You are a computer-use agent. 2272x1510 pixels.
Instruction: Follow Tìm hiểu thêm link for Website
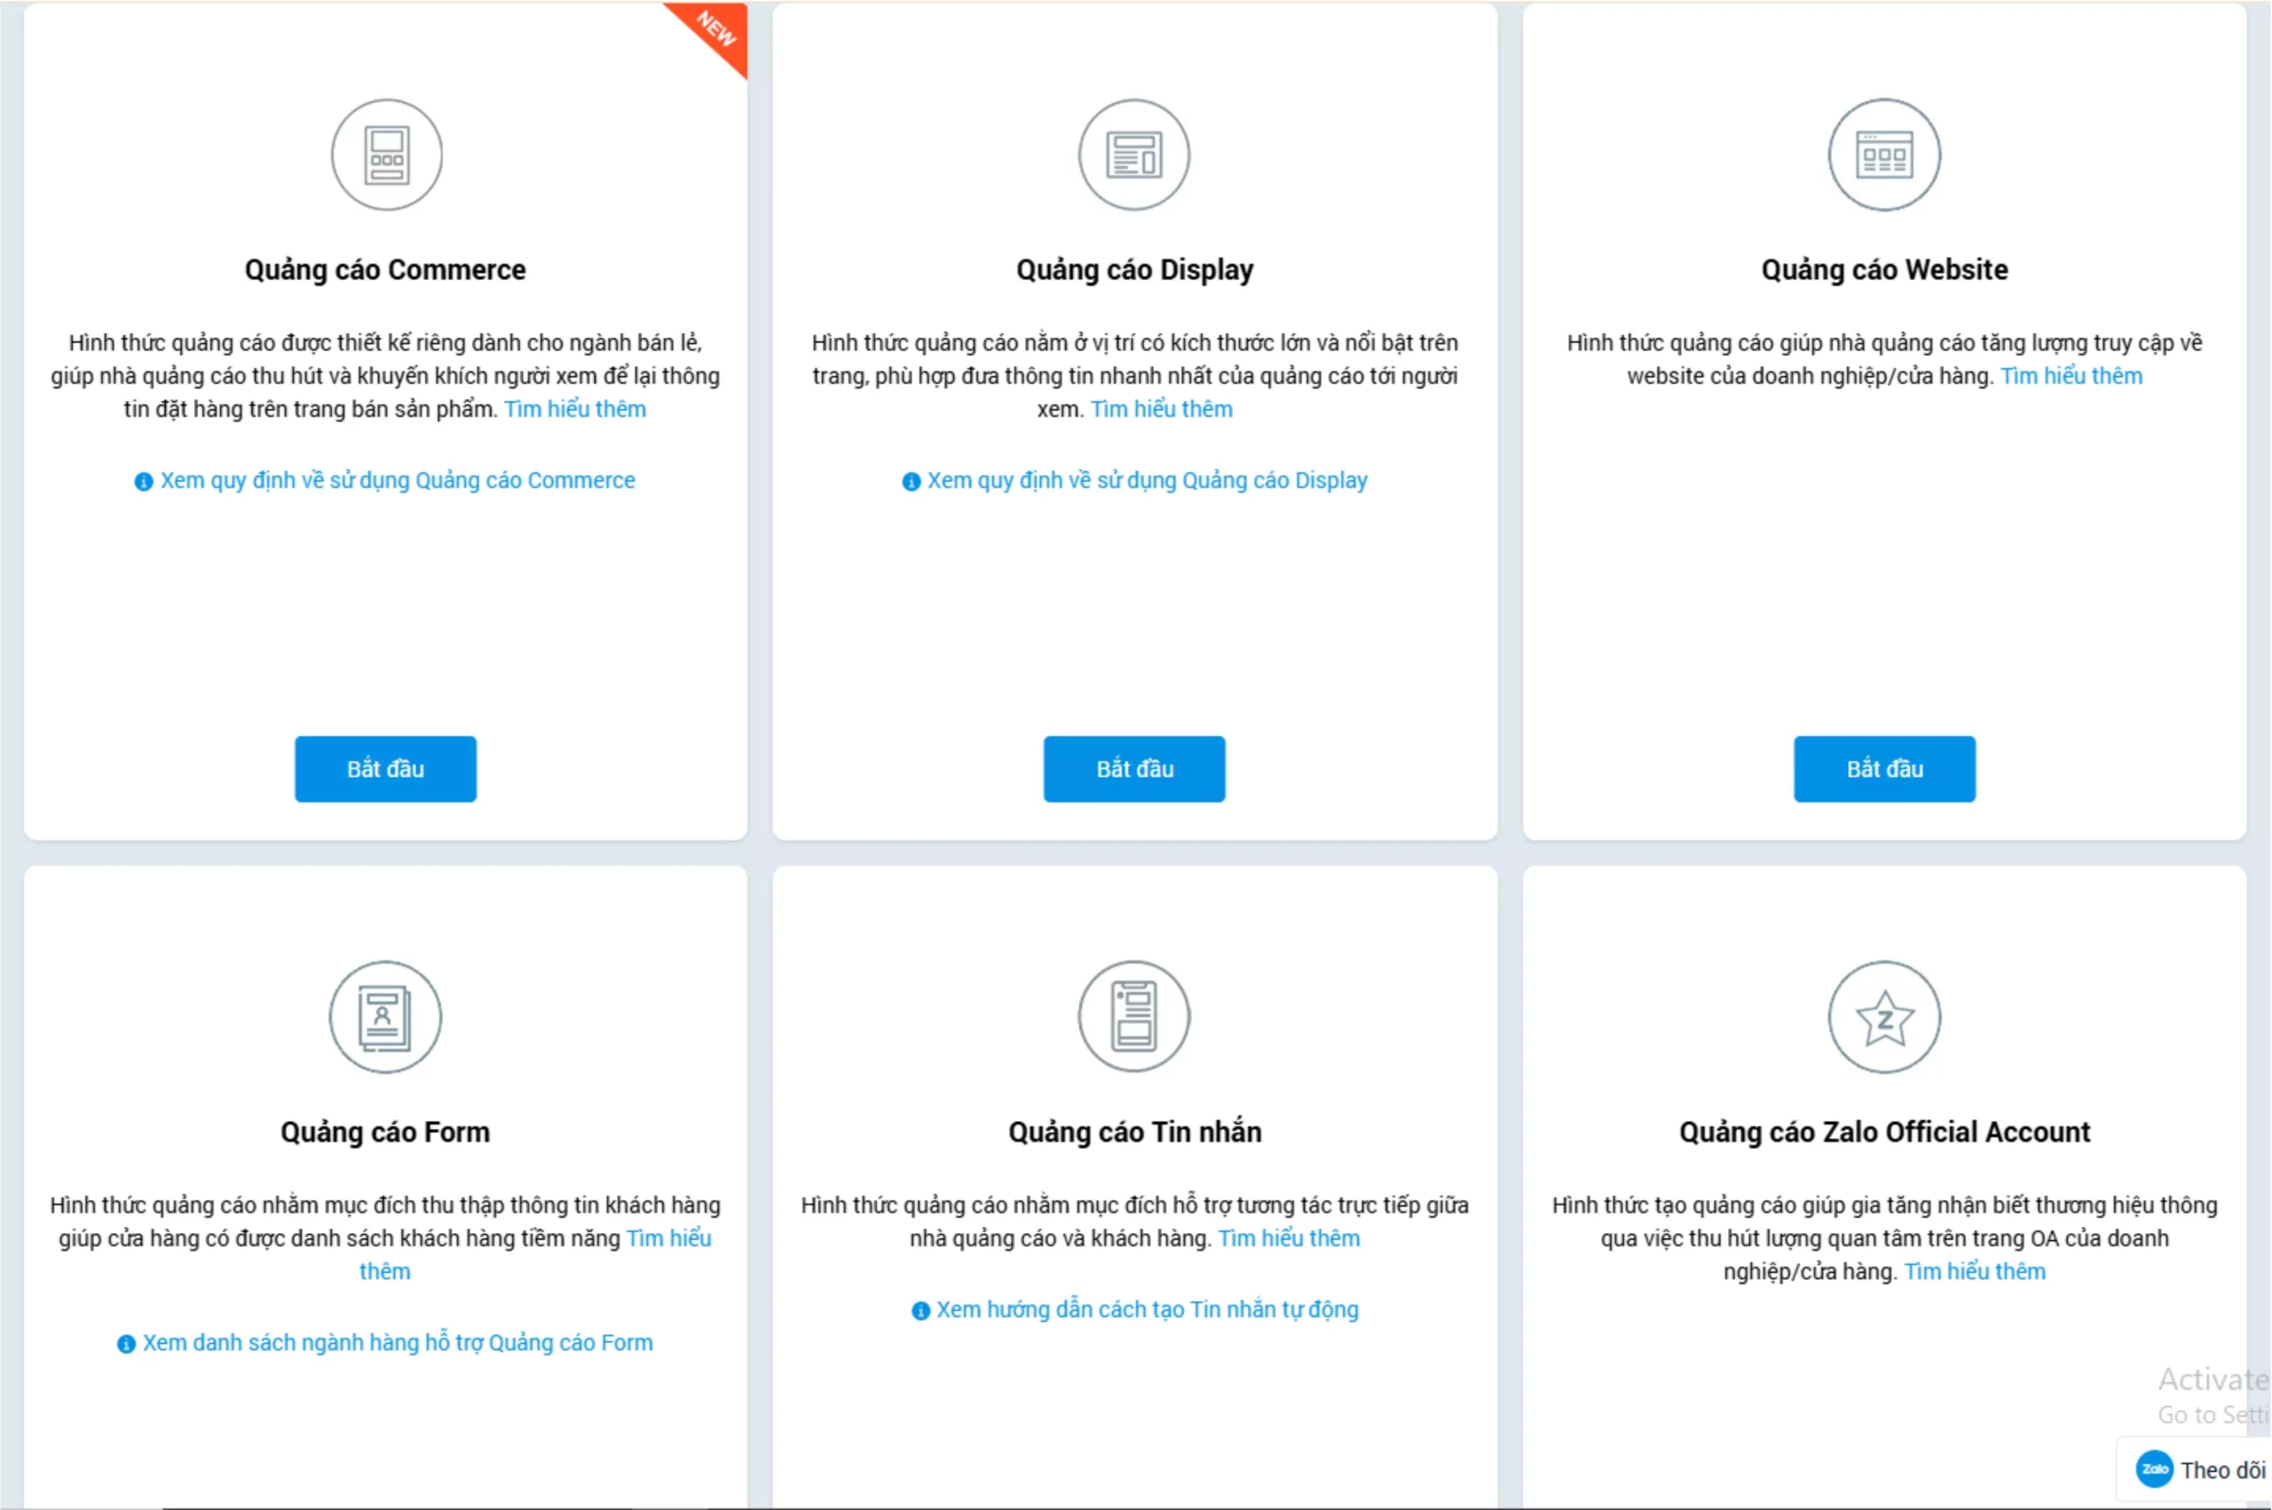coord(2071,376)
